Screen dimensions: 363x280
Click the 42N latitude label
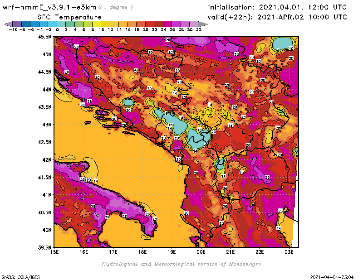[47, 160]
